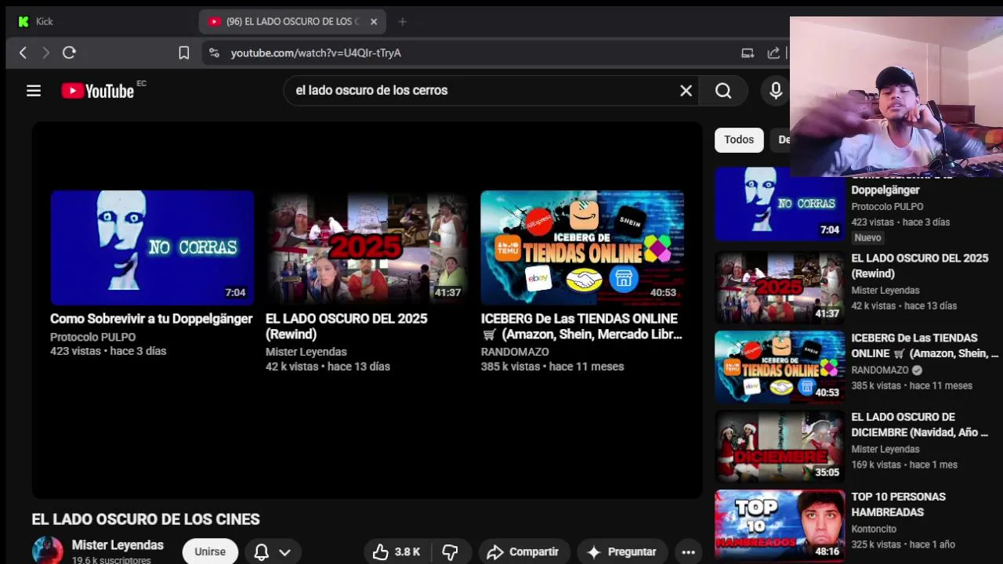Click video title EL LADO OSCURO DE LOS CINES
Image resolution: width=1003 pixels, height=564 pixels.
pos(146,519)
